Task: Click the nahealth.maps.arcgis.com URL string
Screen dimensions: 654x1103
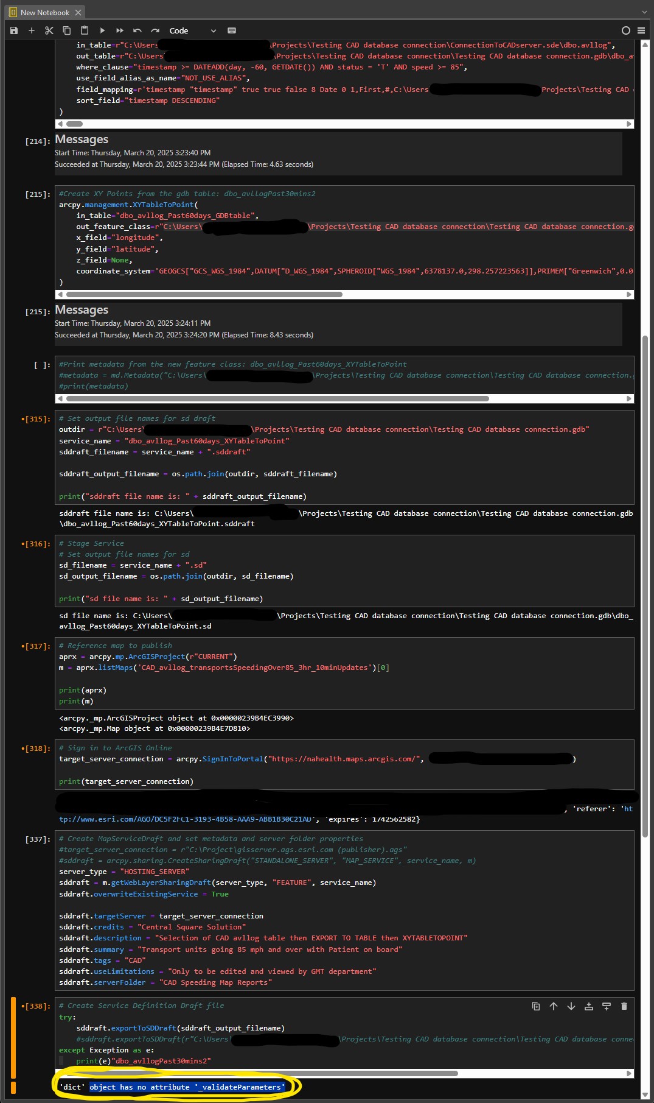Action: coord(344,759)
